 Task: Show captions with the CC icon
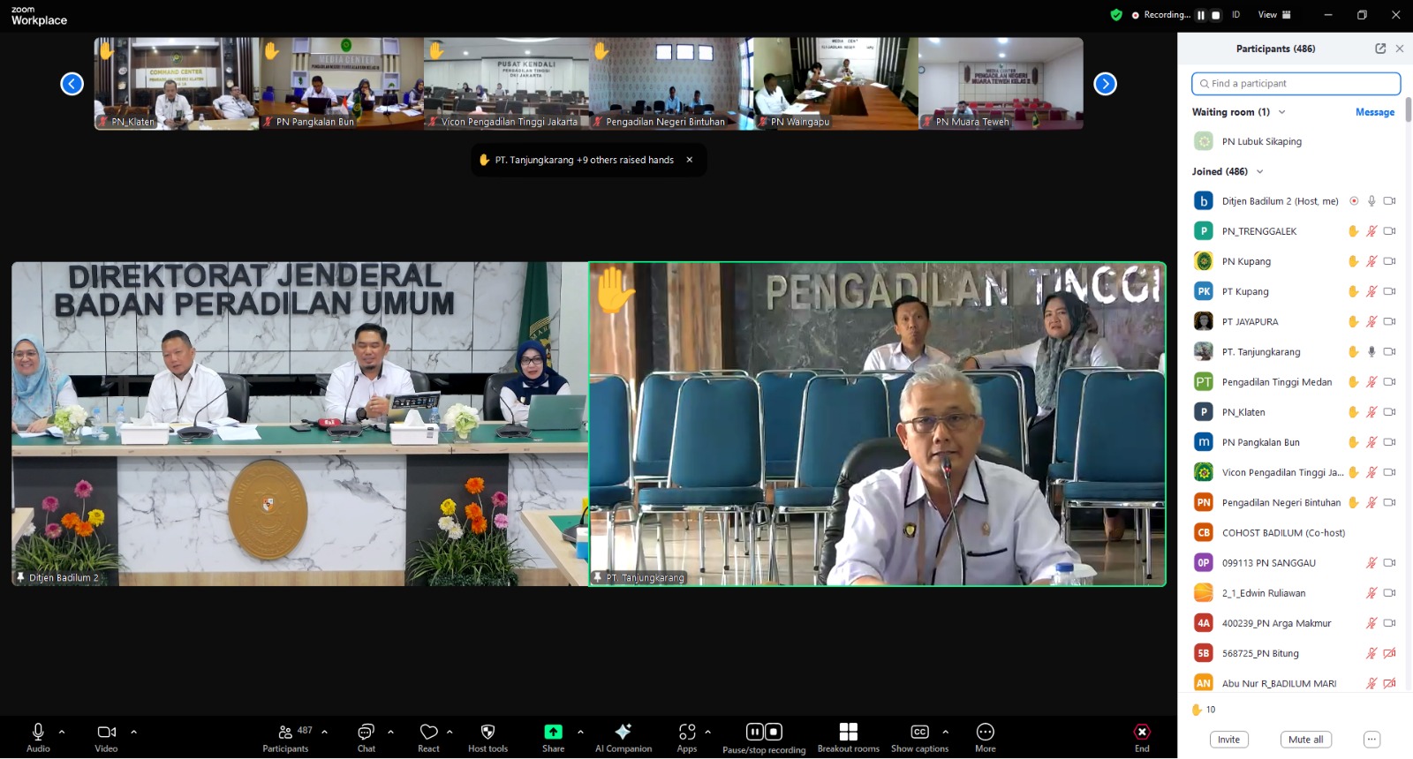tap(919, 733)
